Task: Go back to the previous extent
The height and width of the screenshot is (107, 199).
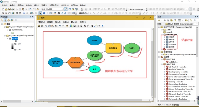Action: coord(24,13)
